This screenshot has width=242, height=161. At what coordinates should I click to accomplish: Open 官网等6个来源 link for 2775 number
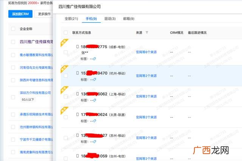coord(146,52)
